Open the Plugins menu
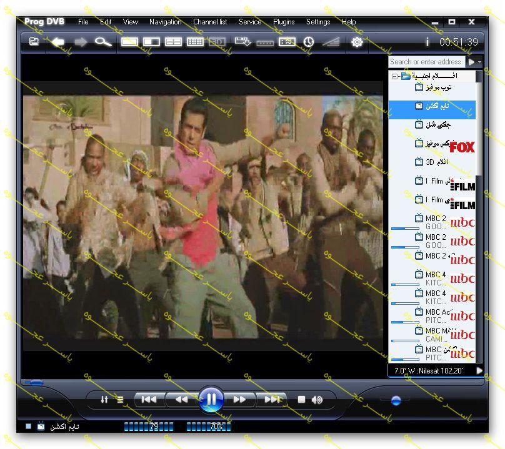The width and height of the screenshot is (505, 449). tap(284, 22)
